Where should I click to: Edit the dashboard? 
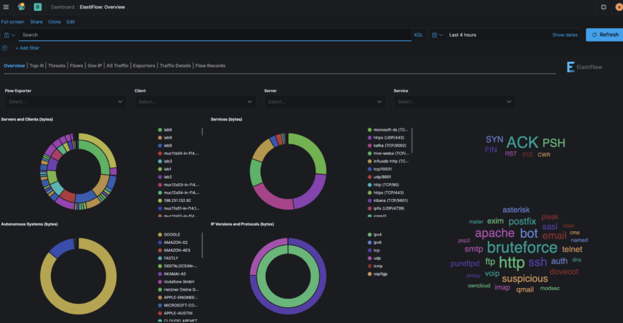coord(71,22)
